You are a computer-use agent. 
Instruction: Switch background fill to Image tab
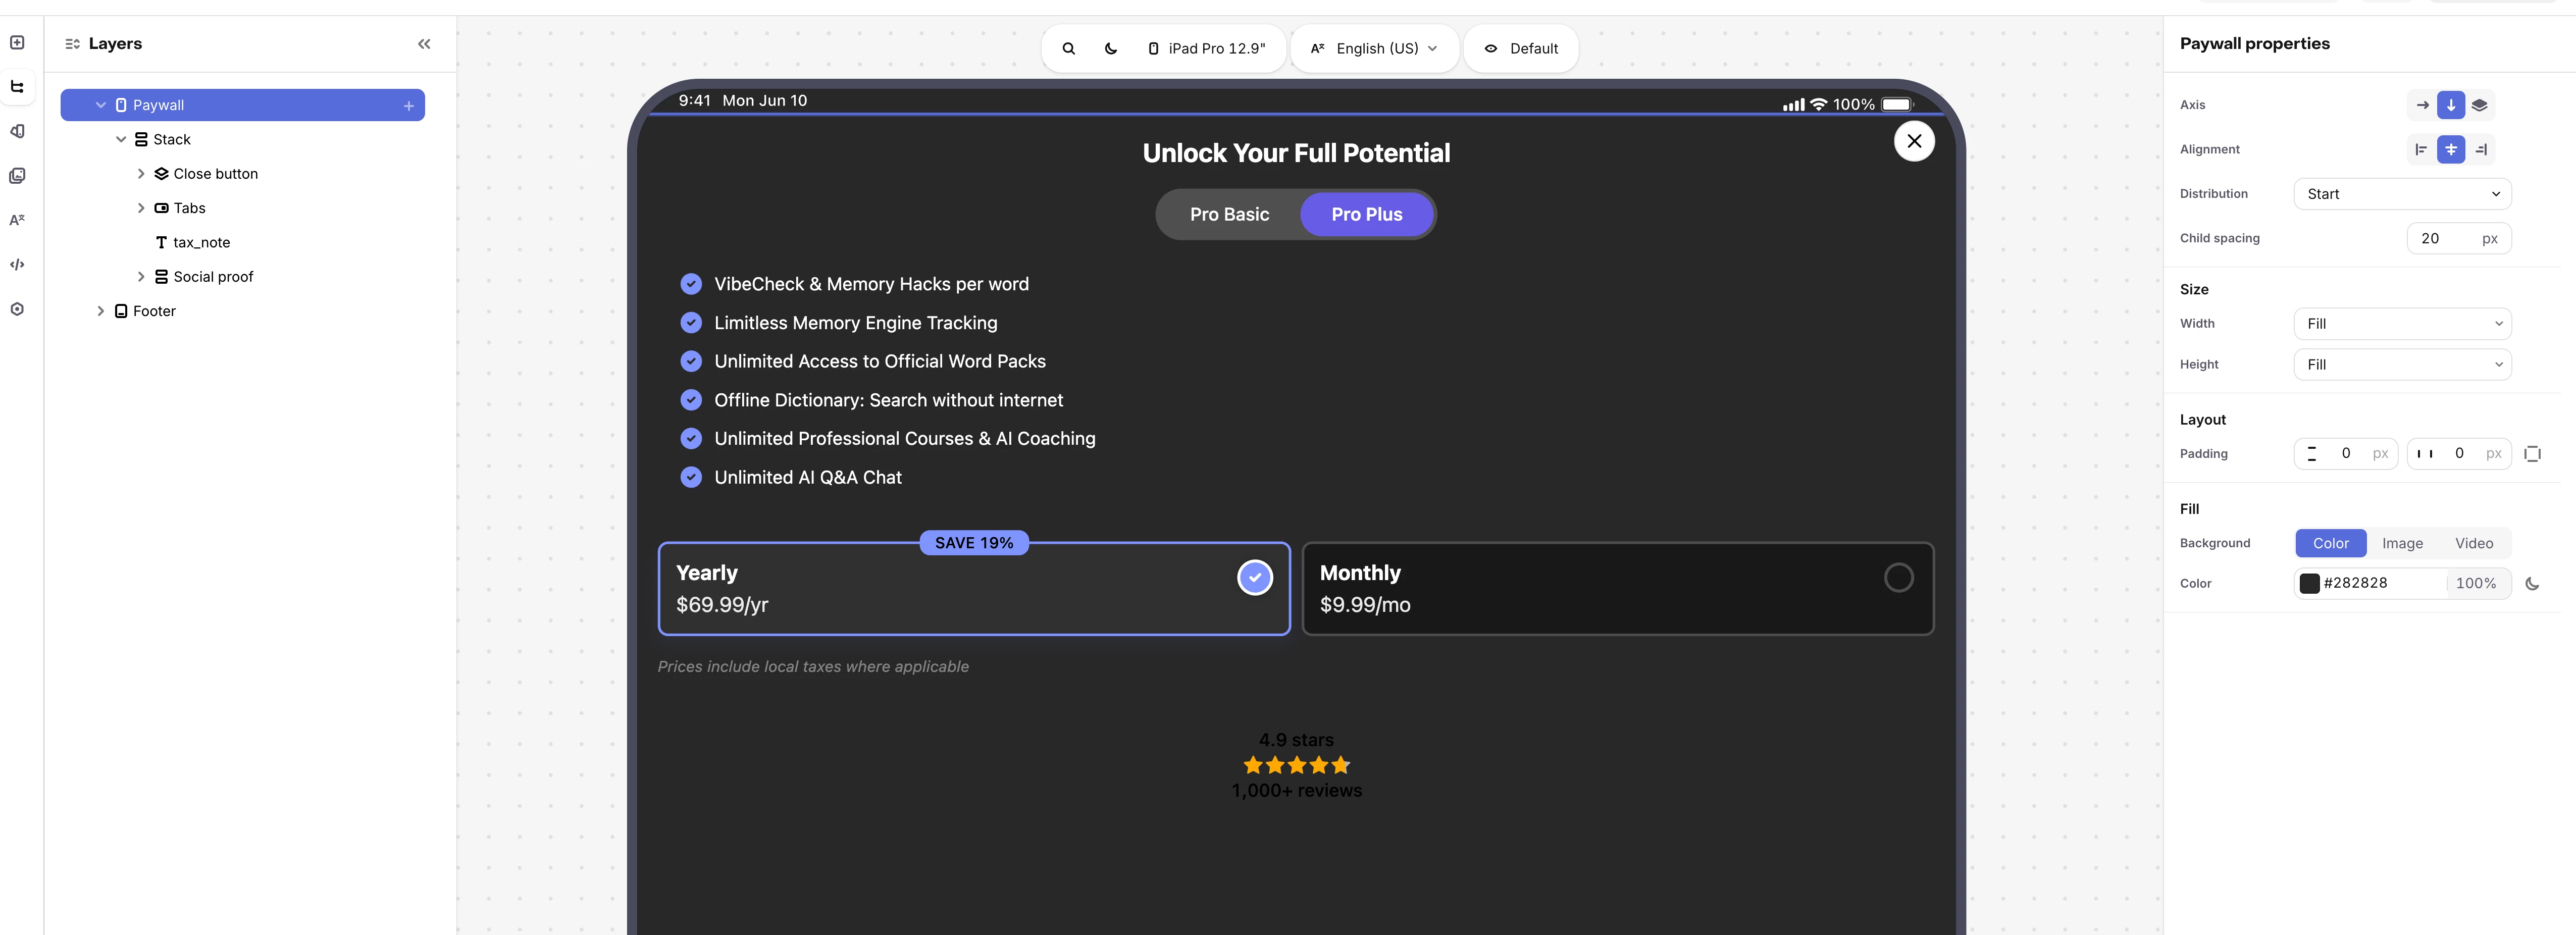(x=2401, y=544)
